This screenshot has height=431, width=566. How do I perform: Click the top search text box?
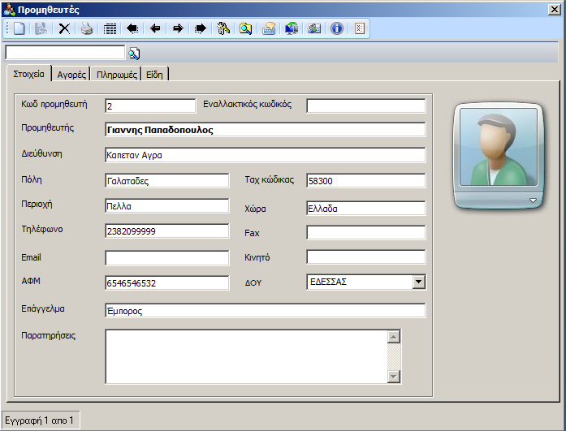coord(65,53)
